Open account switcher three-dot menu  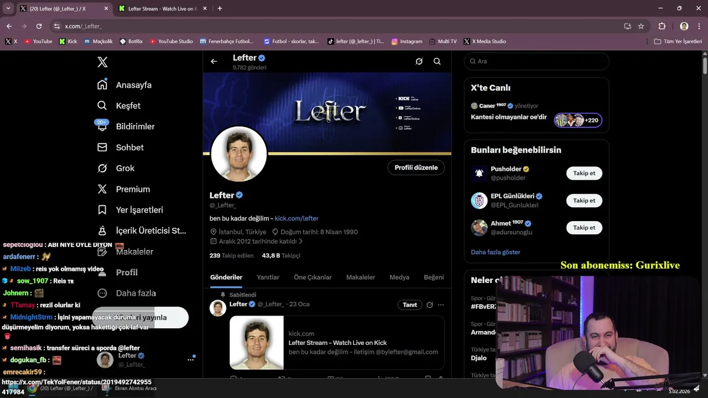coord(190,360)
